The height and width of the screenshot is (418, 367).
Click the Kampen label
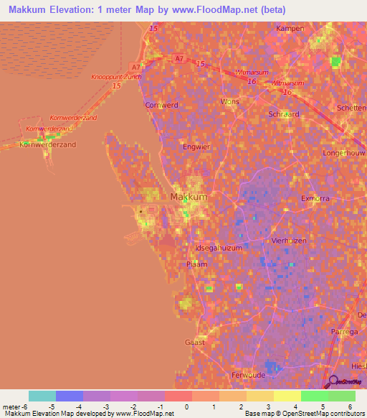coord(290,29)
